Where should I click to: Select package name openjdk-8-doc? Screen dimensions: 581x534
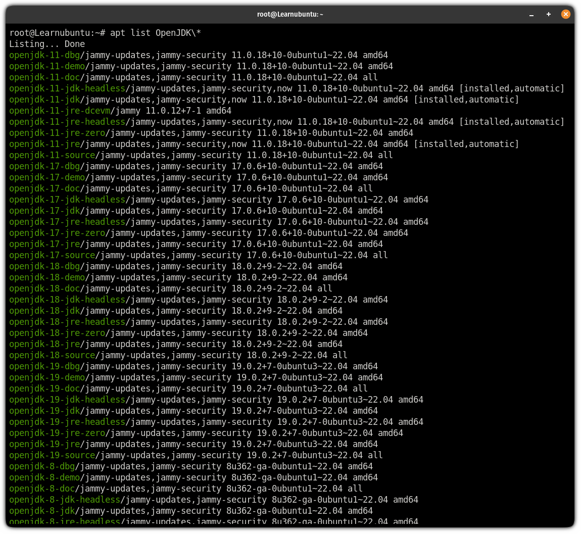tap(42, 489)
